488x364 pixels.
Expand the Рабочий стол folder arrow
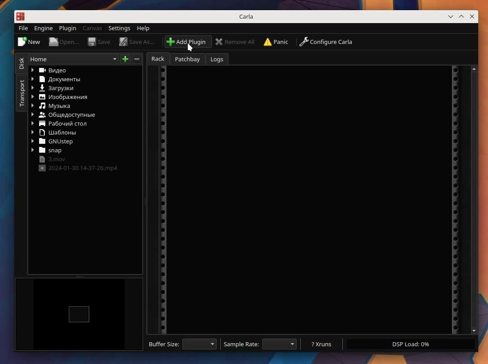(x=33, y=123)
